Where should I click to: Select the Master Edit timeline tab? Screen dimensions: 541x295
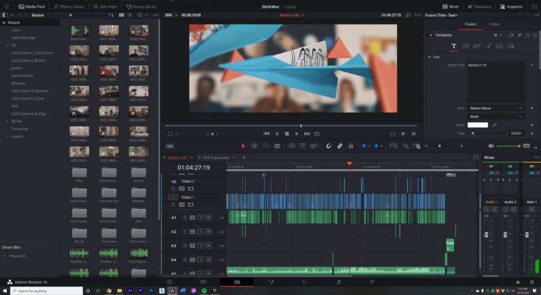point(178,158)
